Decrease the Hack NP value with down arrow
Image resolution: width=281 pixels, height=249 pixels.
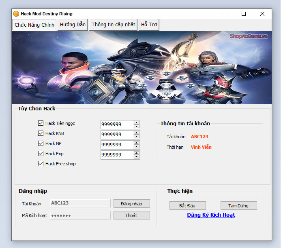[137, 146]
